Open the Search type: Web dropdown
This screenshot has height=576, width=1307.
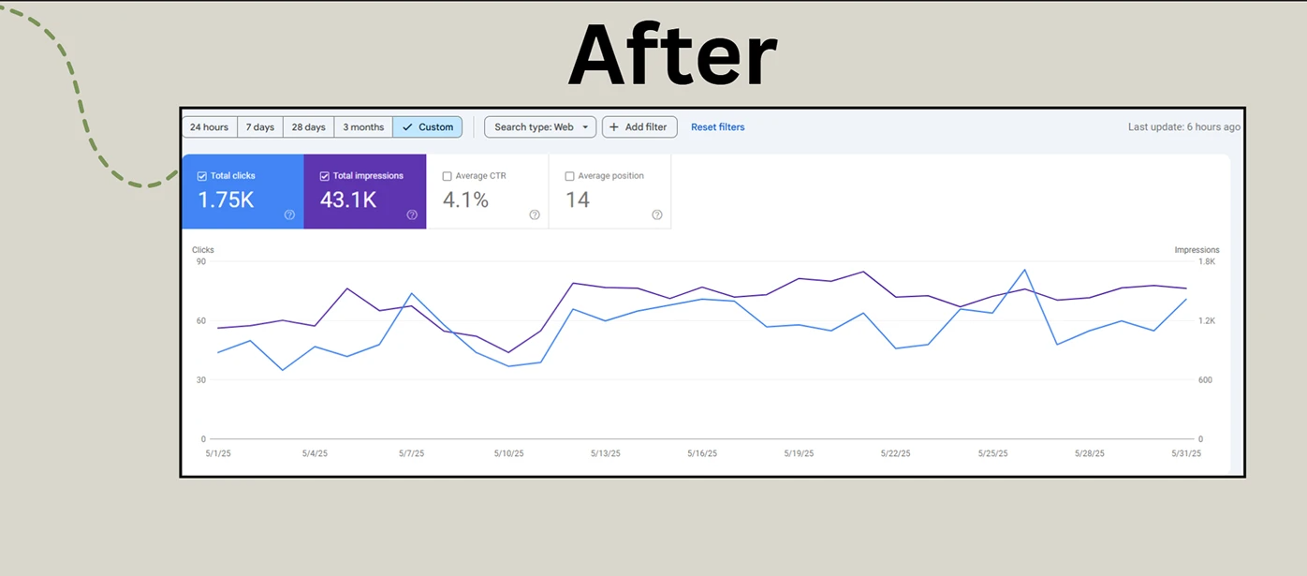540,127
